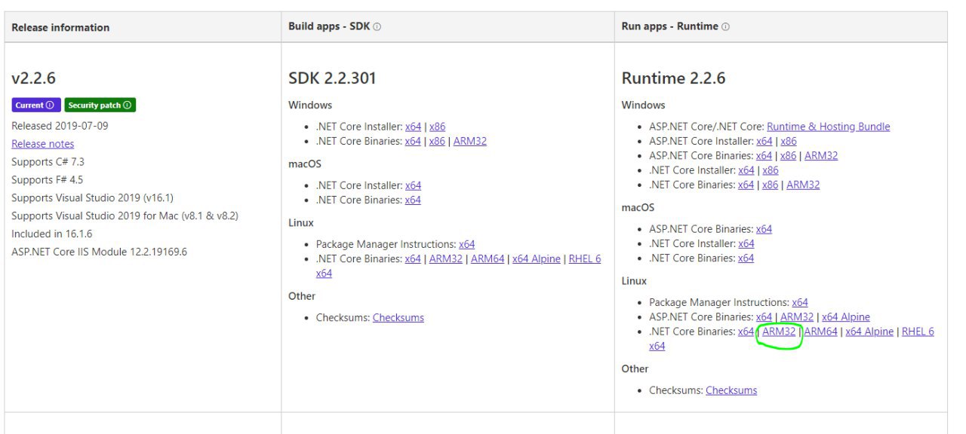This screenshot has width=966, height=434.
Task: Click info icon beside Run apps - Runtime
Action: pos(725,27)
